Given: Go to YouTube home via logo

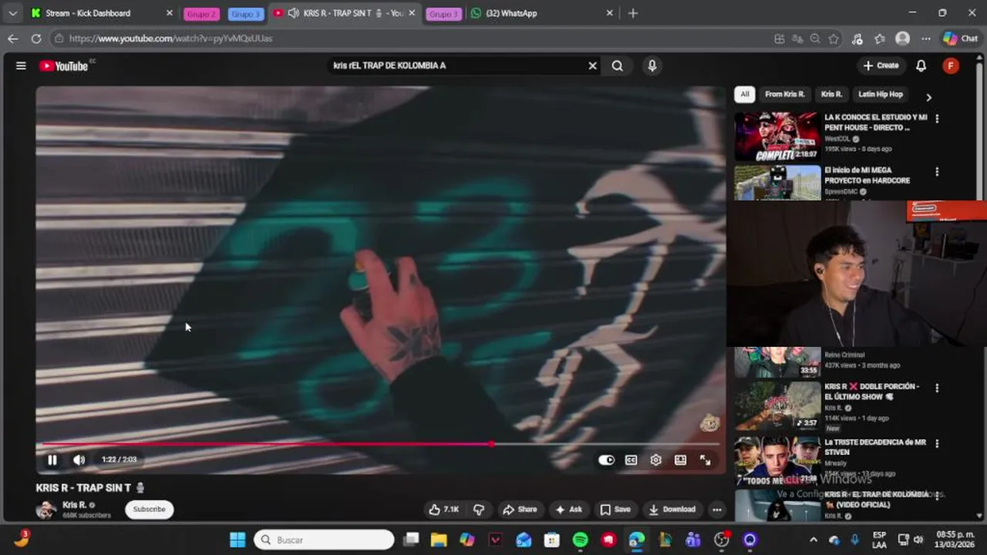Looking at the screenshot, I should [64, 66].
